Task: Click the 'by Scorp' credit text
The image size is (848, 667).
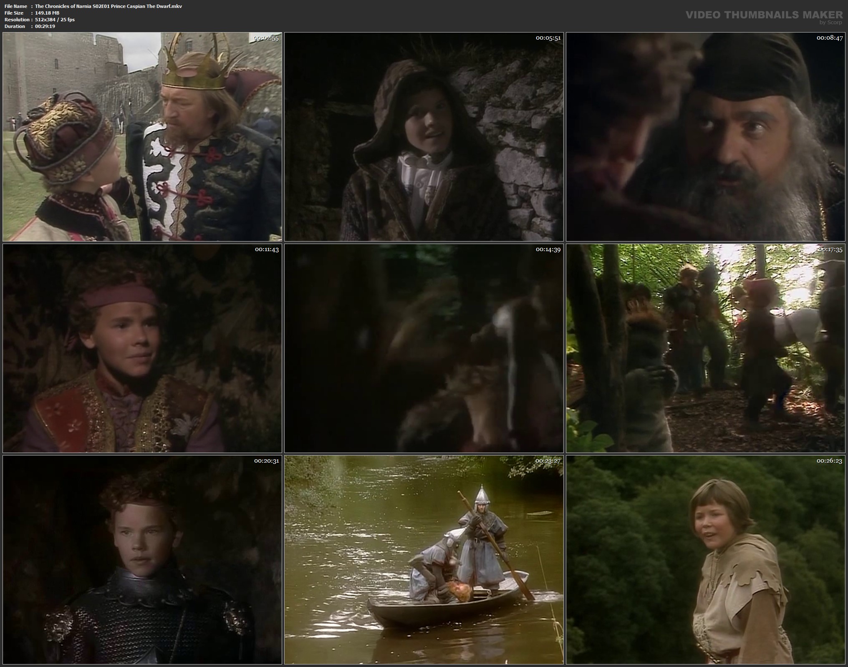Action: coord(830,23)
